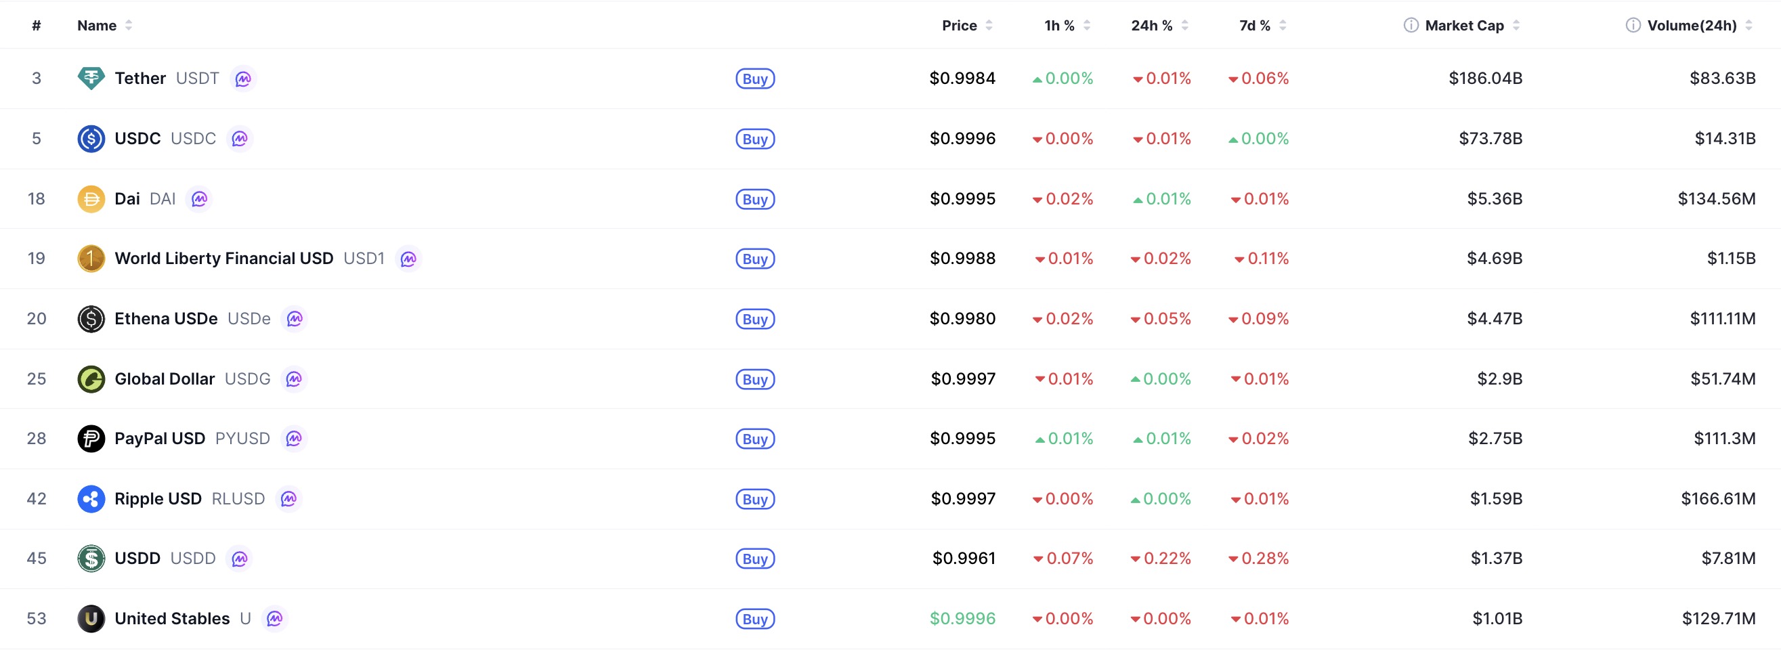Open the purple chart icon beside USD1

(408, 259)
